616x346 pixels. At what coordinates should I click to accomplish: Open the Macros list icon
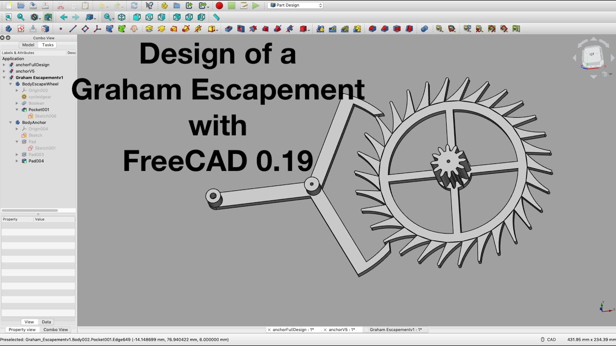coord(244,5)
